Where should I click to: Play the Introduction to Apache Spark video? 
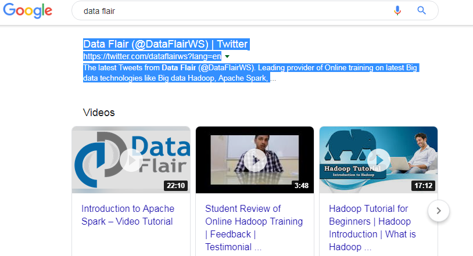pyautogui.click(x=131, y=160)
